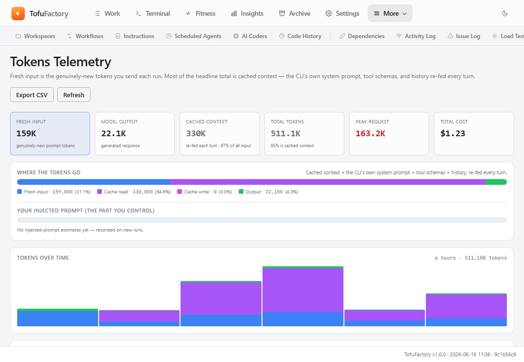Click the TofuFactory brand name
The image size is (524, 362).
click(49, 13)
